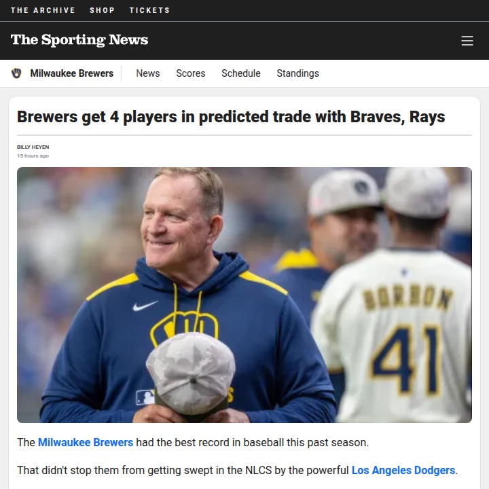Open the Schedule tab
Image resolution: width=489 pixels, height=489 pixels.
pyautogui.click(x=241, y=73)
